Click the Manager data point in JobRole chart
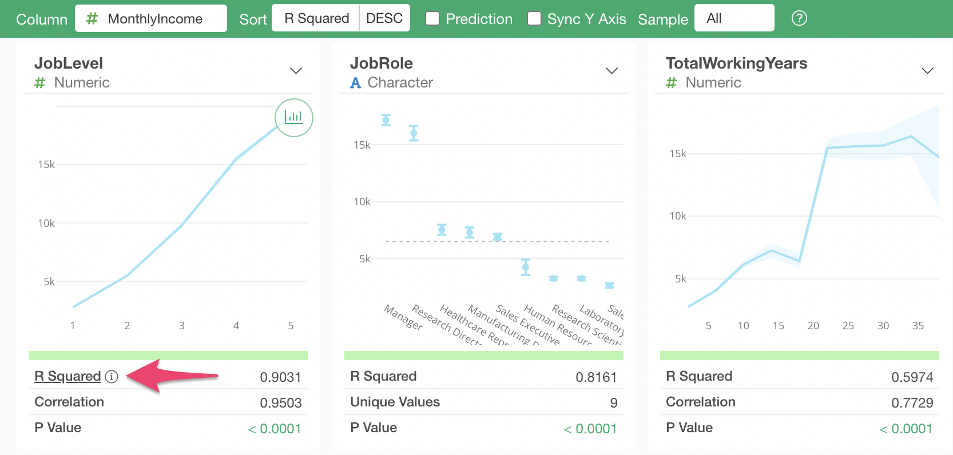 (x=386, y=120)
